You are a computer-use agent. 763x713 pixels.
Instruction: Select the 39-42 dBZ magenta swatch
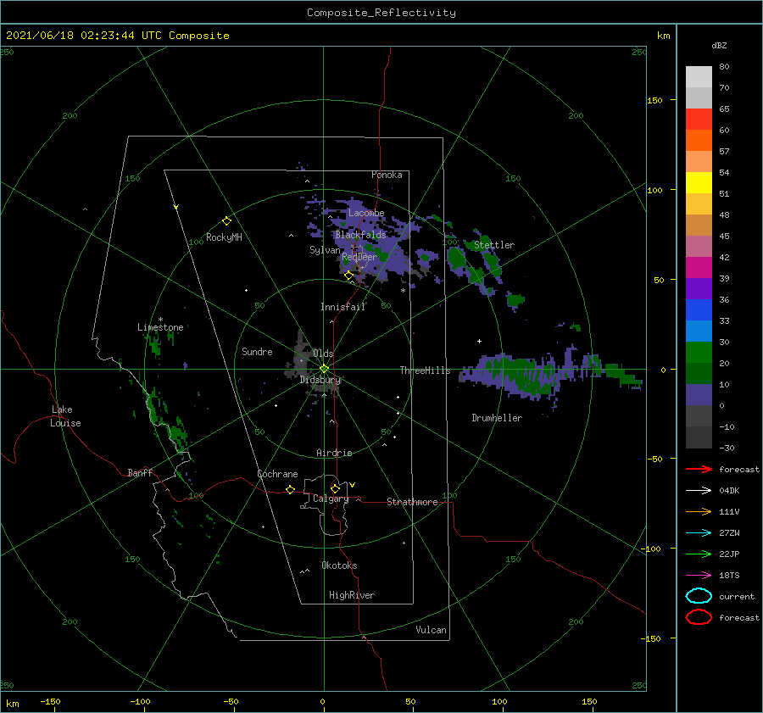(x=699, y=268)
